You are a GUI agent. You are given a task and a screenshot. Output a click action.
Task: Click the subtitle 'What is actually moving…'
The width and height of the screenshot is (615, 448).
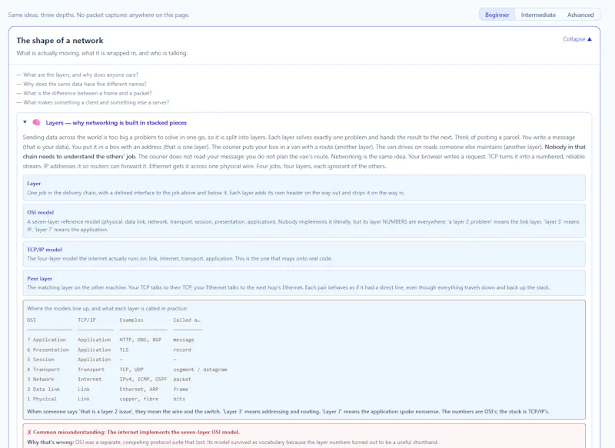tap(102, 53)
